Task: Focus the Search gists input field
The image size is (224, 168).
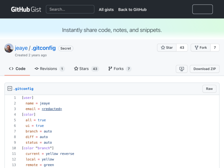Action: pos(70,9)
